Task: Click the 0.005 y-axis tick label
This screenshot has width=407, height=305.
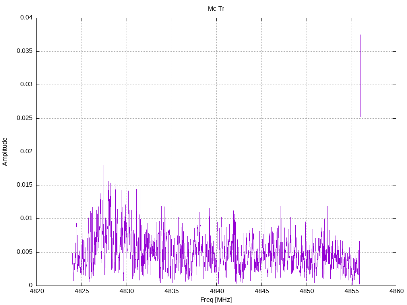Action: click(x=25, y=252)
